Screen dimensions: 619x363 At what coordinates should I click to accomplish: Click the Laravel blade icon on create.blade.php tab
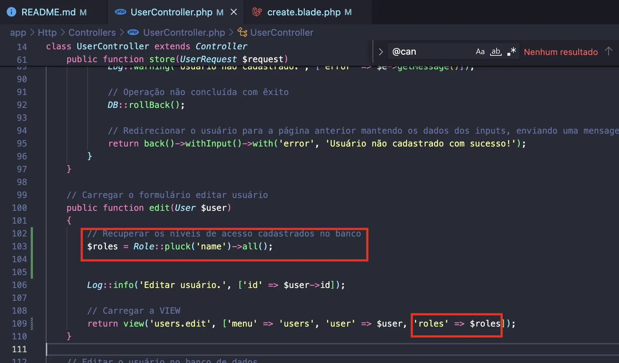pos(256,12)
